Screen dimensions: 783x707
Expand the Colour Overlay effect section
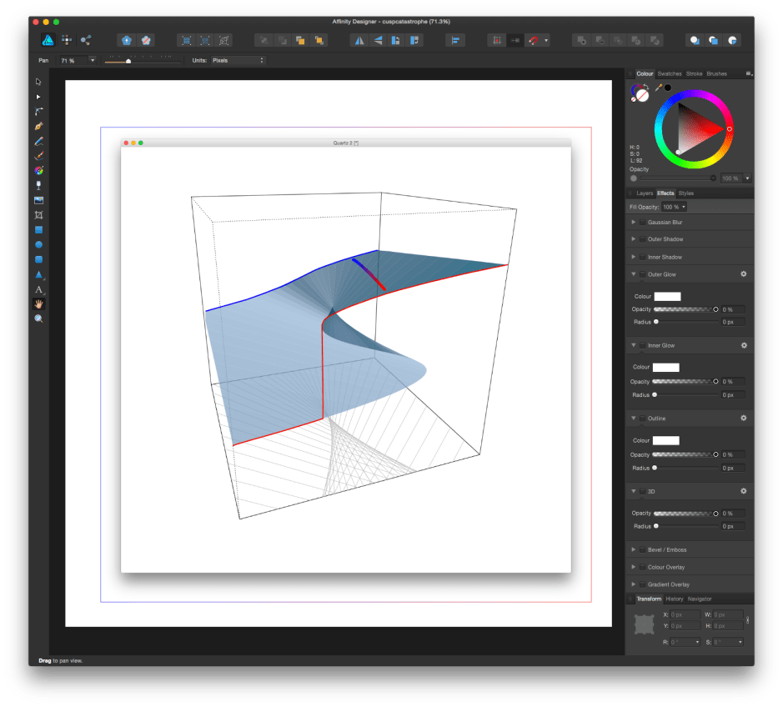tap(634, 567)
